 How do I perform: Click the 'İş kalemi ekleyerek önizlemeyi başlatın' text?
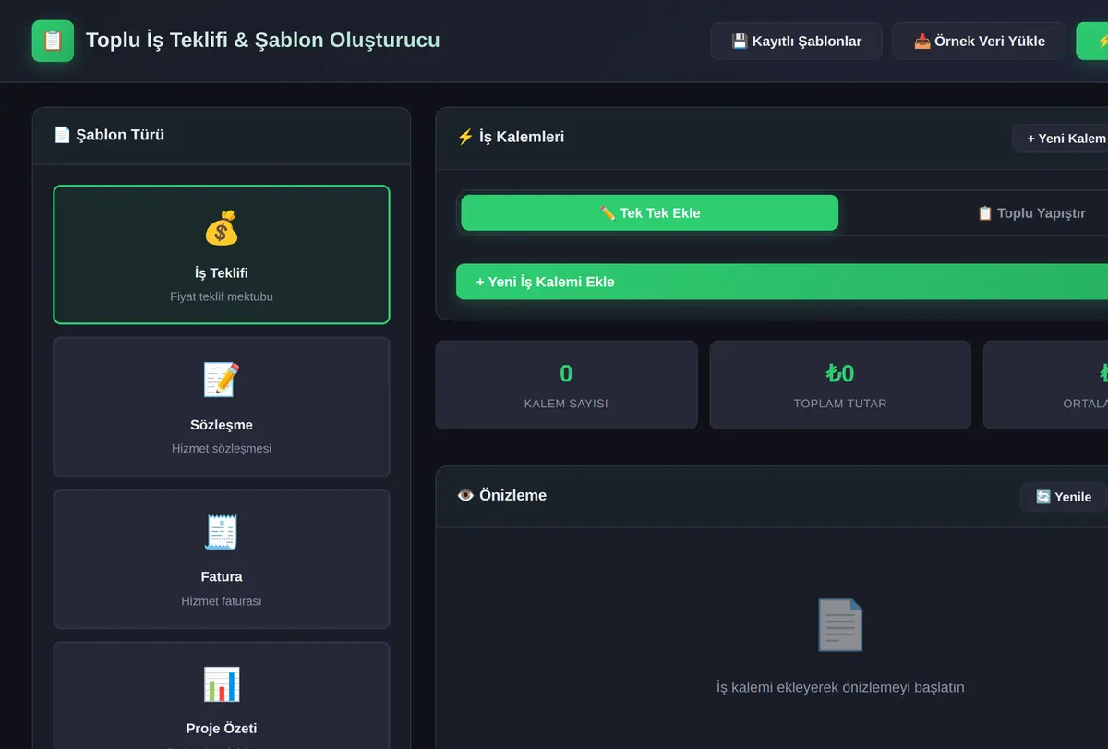(840, 687)
